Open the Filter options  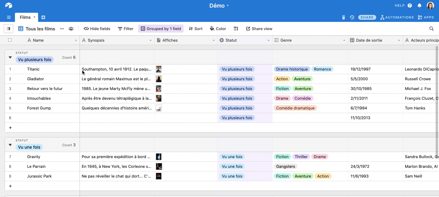[x=126, y=29]
